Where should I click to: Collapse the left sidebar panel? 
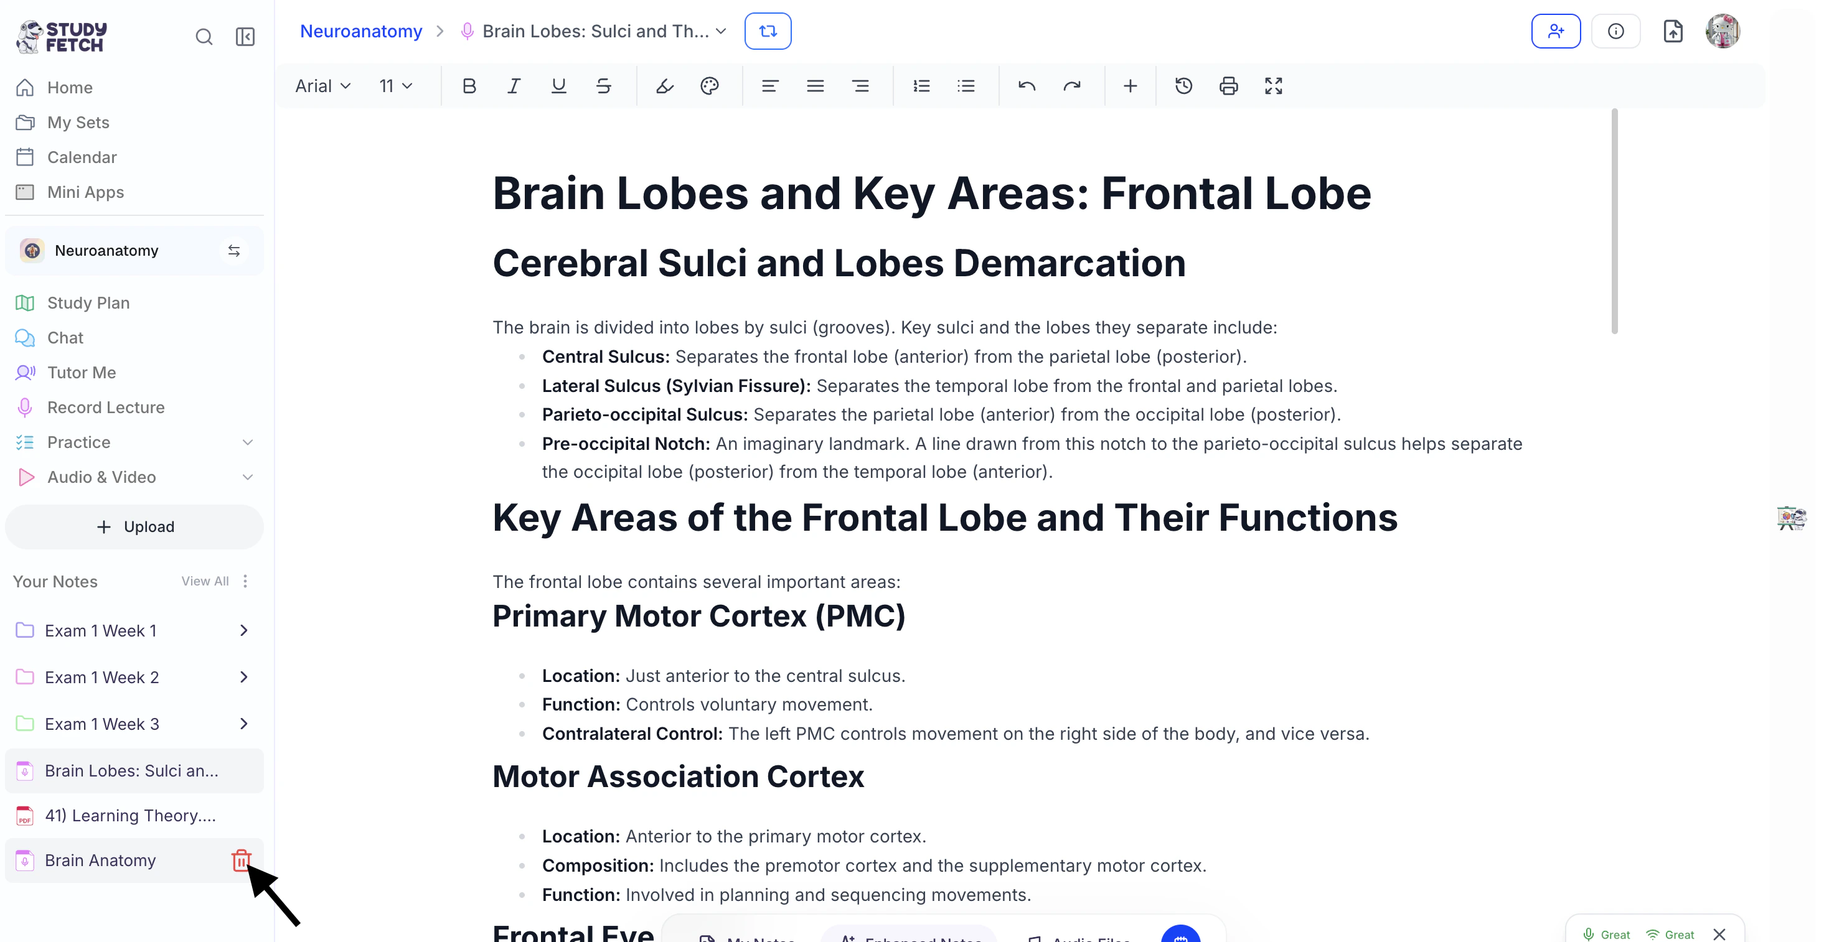245,36
